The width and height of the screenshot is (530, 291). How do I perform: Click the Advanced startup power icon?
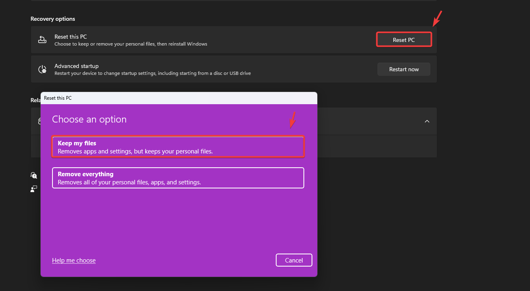(x=42, y=69)
